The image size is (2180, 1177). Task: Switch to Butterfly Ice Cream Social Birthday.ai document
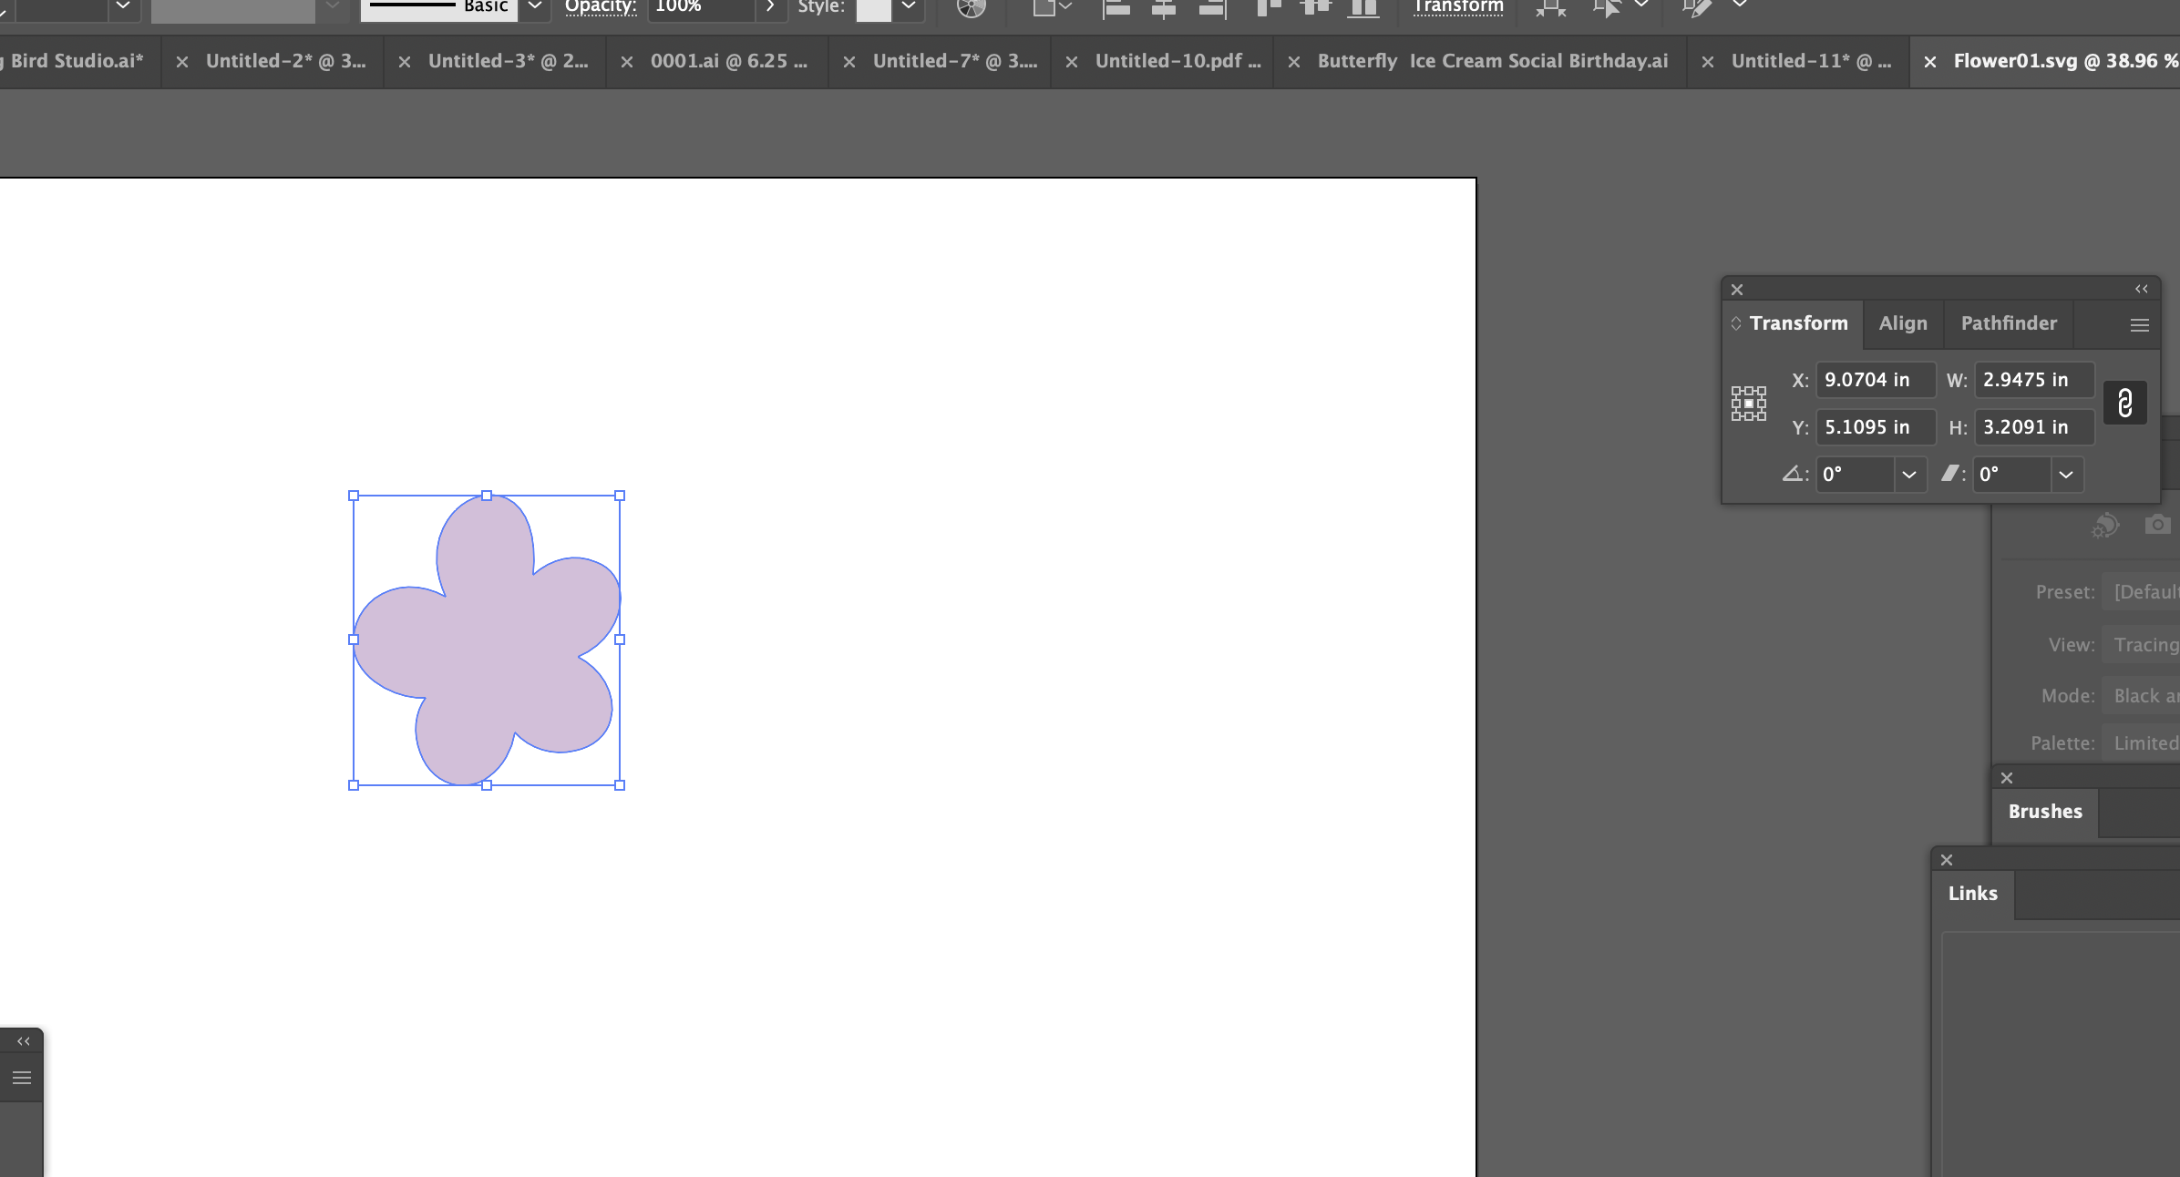[1492, 61]
